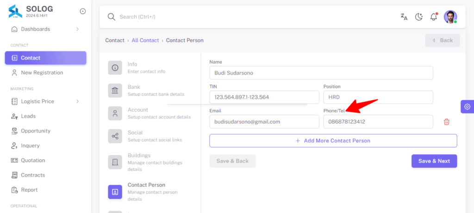Click the Save & Next button
This screenshot has height=213, width=474.
point(434,161)
